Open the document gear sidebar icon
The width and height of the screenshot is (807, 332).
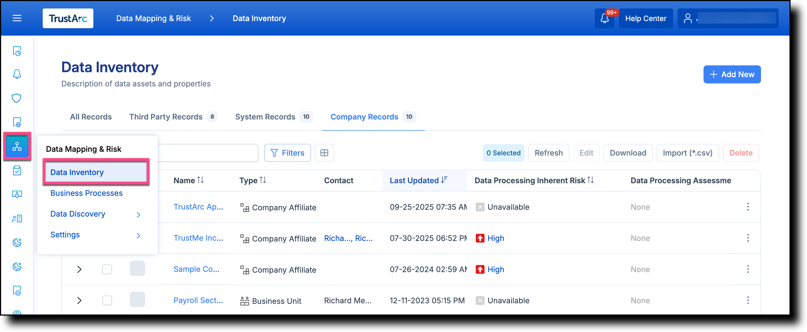(17, 291)
